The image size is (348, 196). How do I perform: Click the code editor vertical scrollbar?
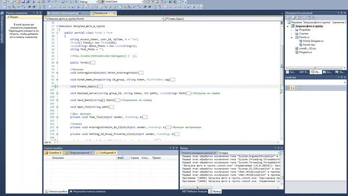coord(282,81)
